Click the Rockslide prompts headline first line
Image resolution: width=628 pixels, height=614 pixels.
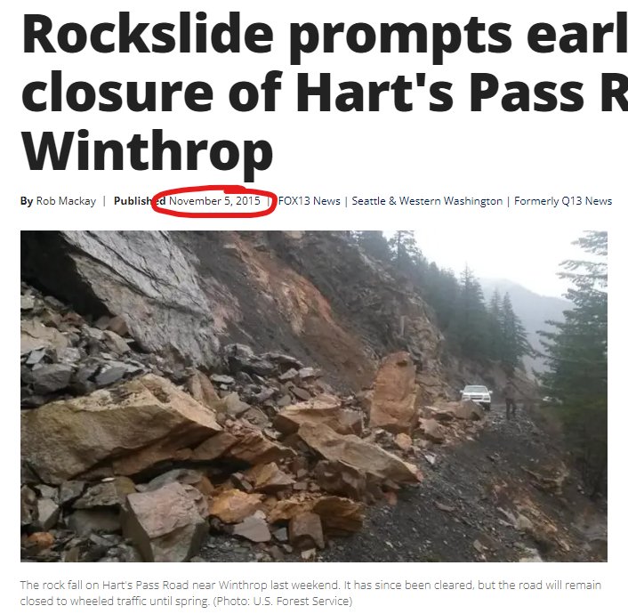tap(325, 36)
